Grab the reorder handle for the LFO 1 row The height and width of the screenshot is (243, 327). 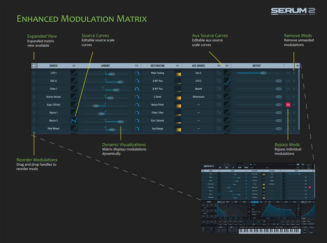click(34, 73)
